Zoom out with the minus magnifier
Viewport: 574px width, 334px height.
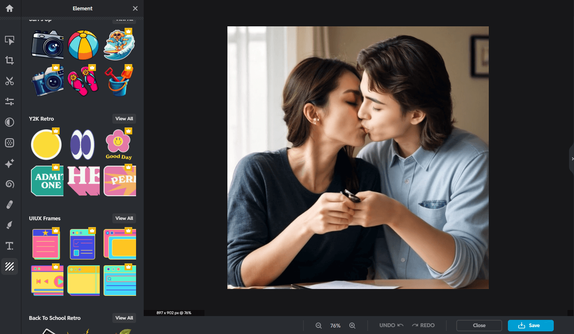tap(318, 326)
